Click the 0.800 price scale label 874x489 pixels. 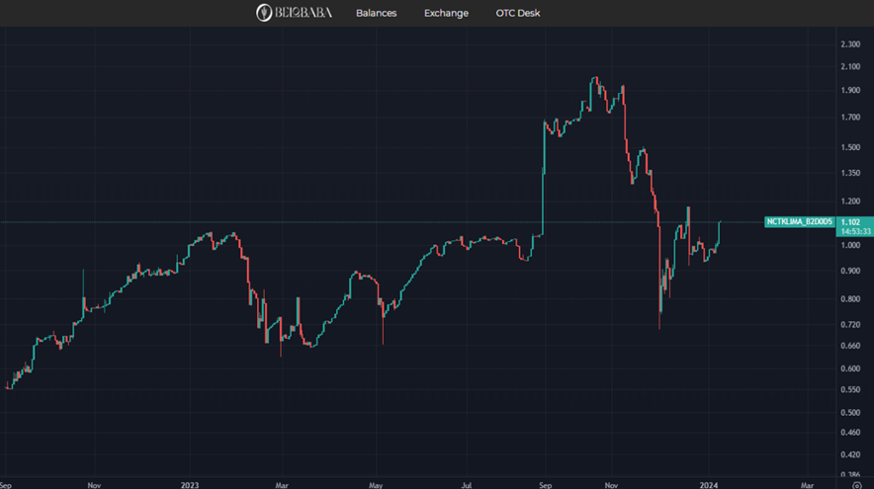click(849, 298)
